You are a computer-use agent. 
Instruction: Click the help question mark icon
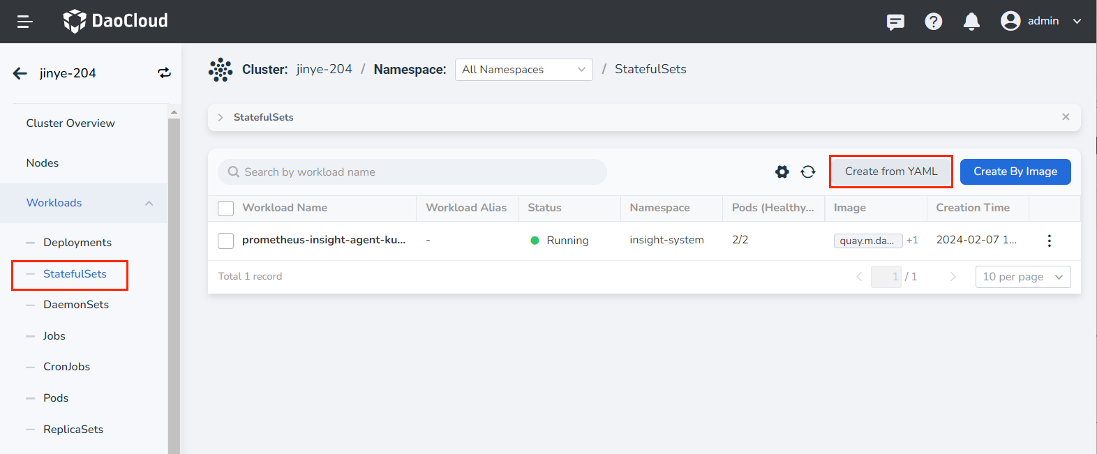point(933,22)
